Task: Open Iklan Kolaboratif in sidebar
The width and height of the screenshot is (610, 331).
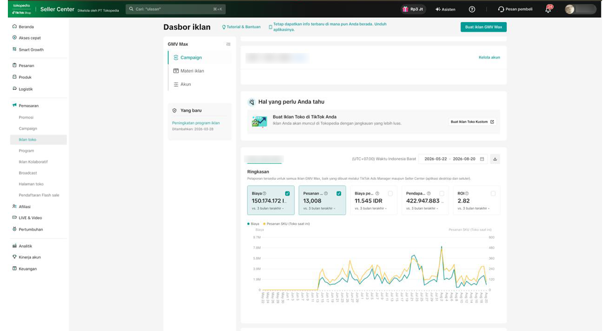Action: 33,162
